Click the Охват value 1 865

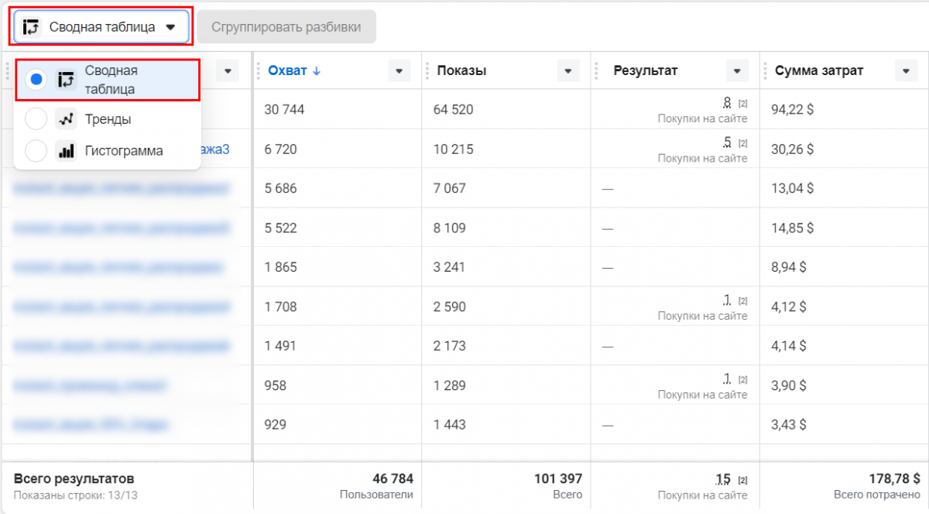pos(280,267)
